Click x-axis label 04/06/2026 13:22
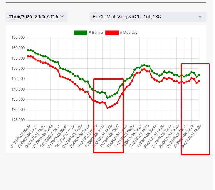Viewport: 215px width, 190px height. pyautogui.click(x=35, y=136)
